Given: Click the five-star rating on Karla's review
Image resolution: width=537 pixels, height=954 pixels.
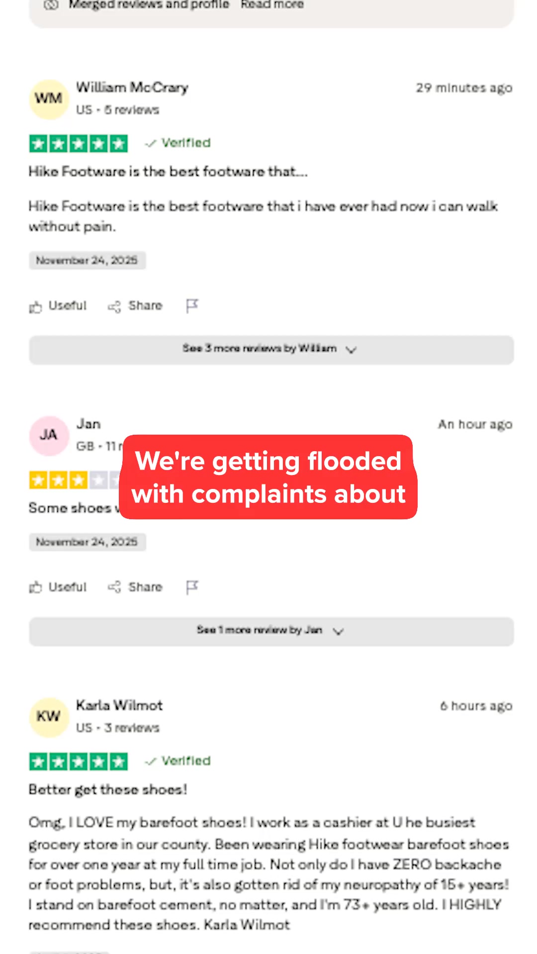Looking at the screenshot, I should tap(79, 762).
